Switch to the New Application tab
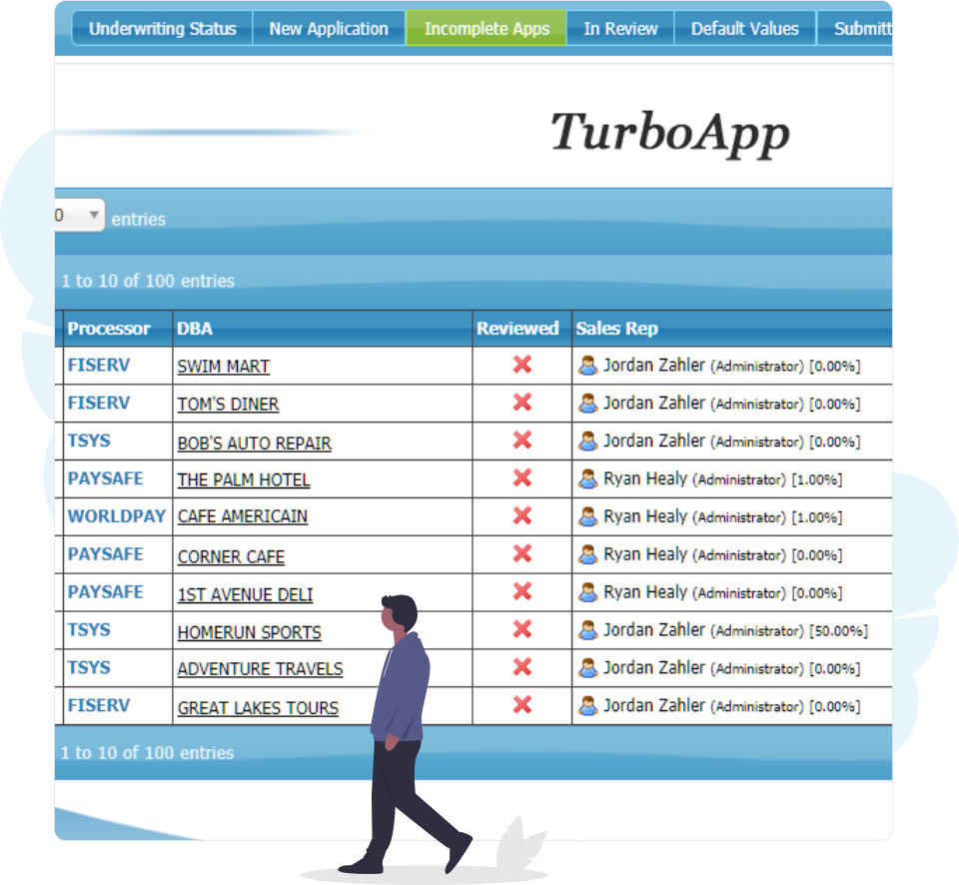This screenshot has height=885, width=959. point(329,29)
